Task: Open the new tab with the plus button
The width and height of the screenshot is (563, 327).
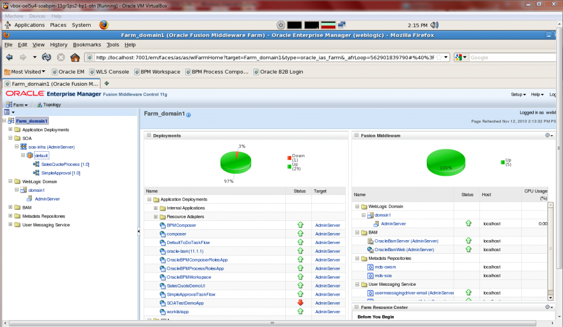Action: 107,84
